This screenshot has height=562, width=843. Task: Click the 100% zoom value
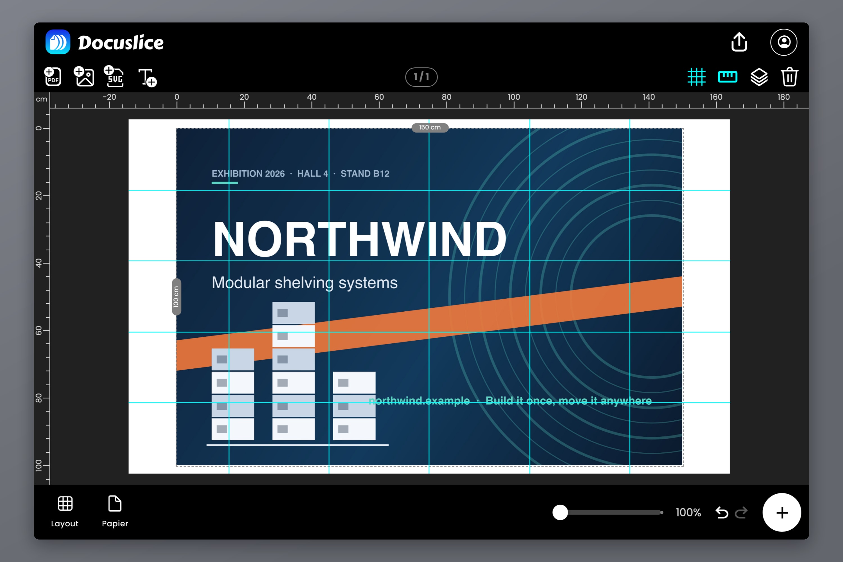click(x=688, y=513)
